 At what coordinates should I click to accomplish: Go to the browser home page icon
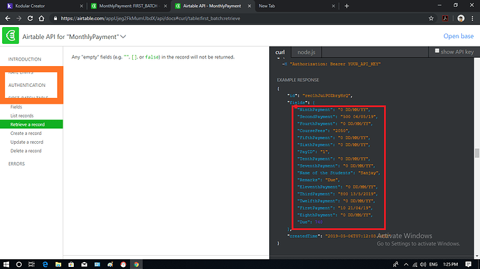(x=41, y=18)
